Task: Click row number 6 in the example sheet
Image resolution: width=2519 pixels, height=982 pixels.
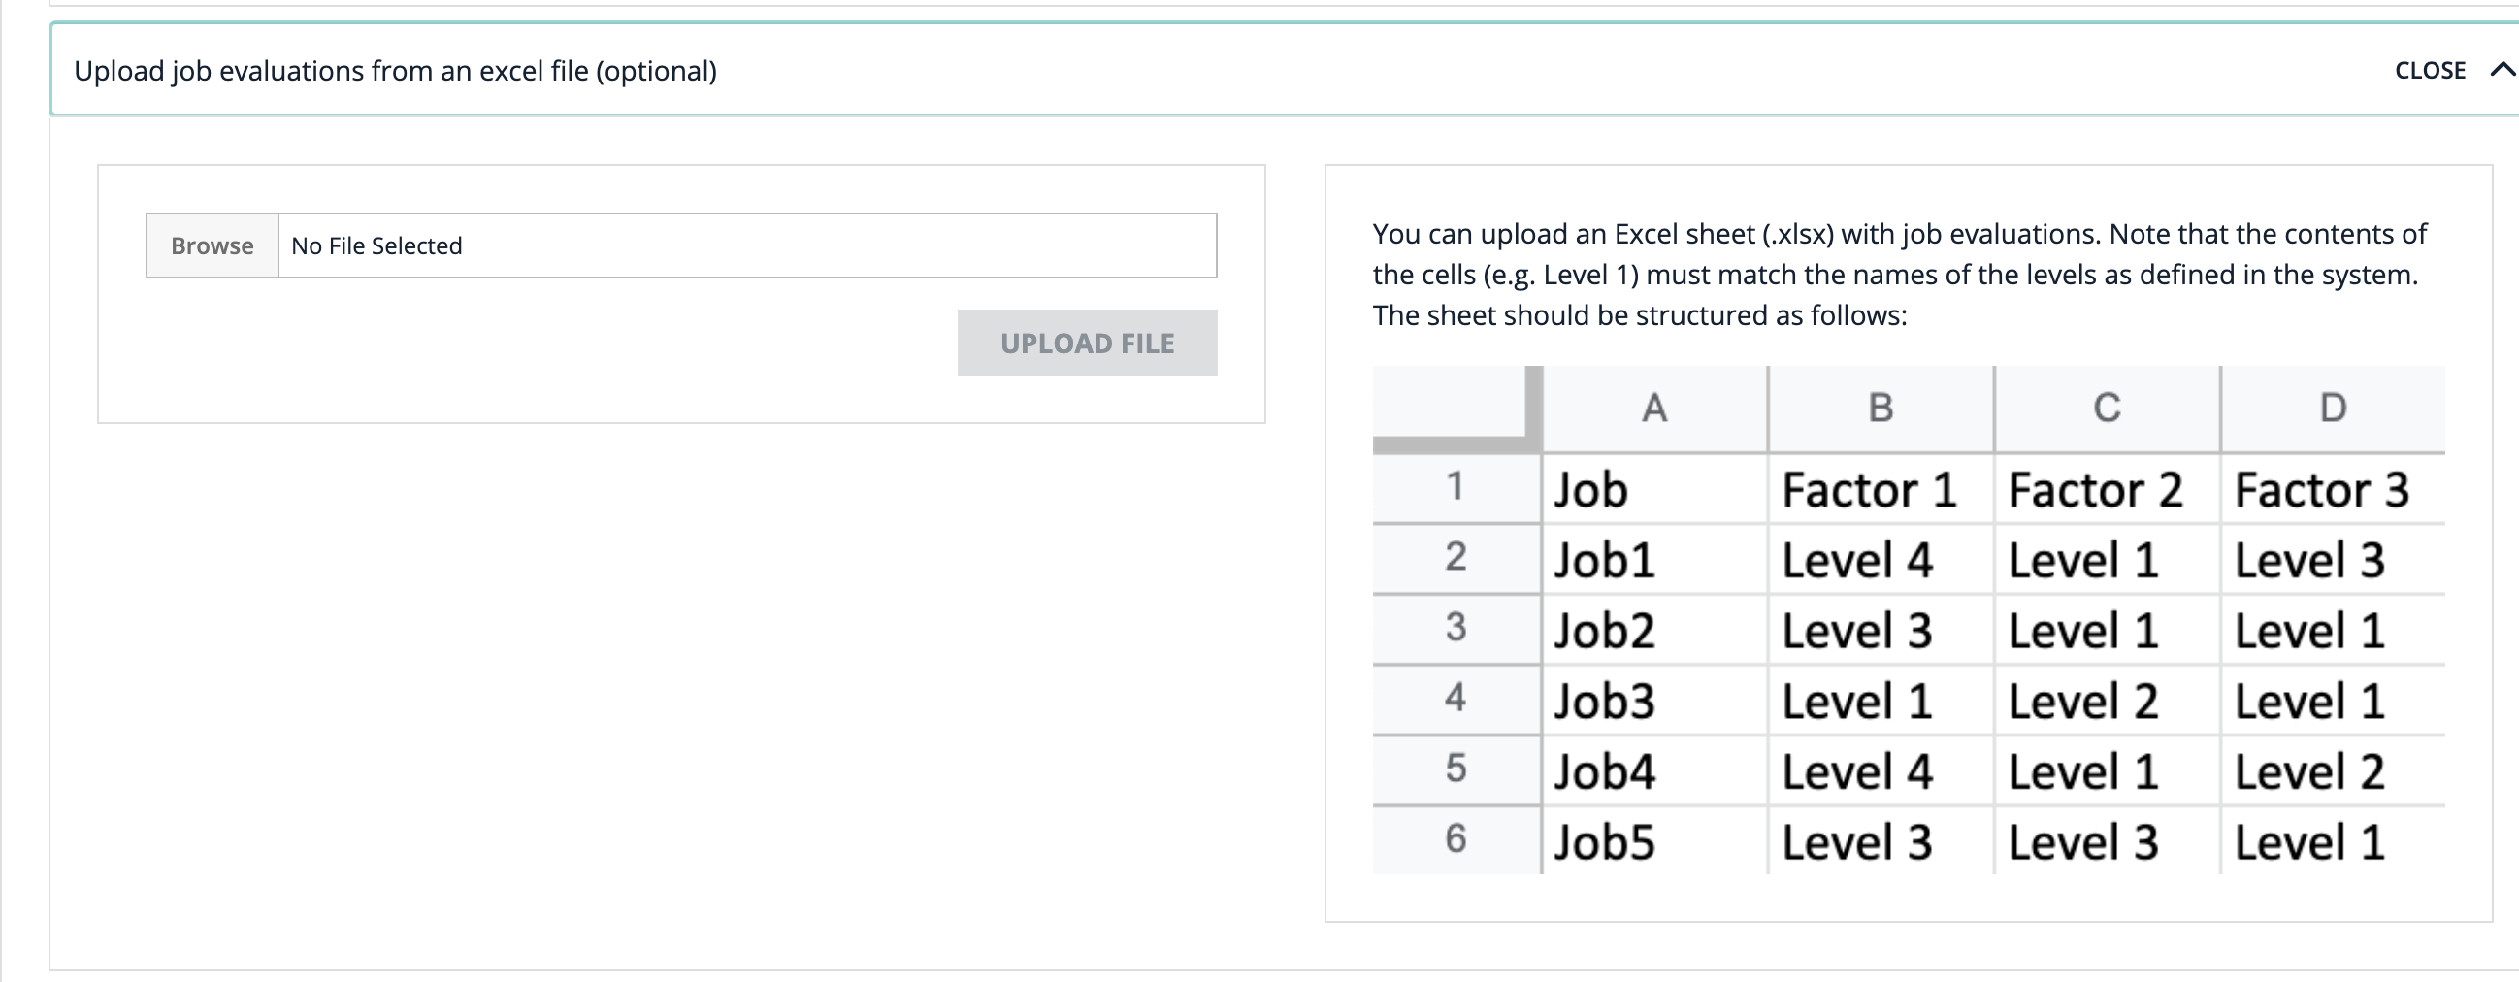Action: (1456, 839)
